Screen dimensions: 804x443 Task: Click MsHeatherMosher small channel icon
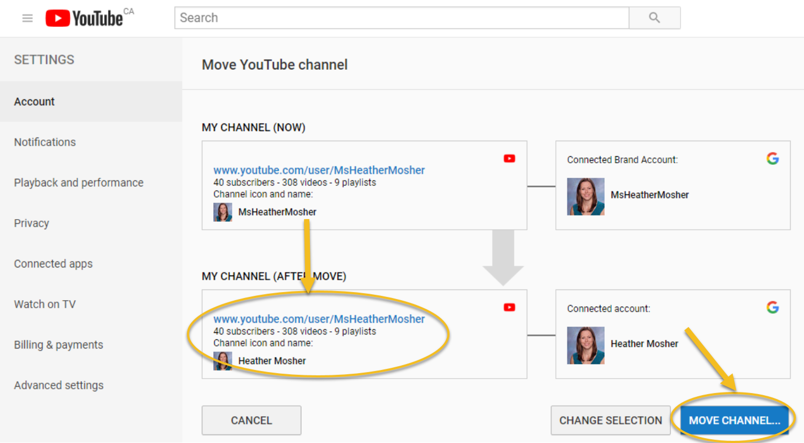coord(223,212)
